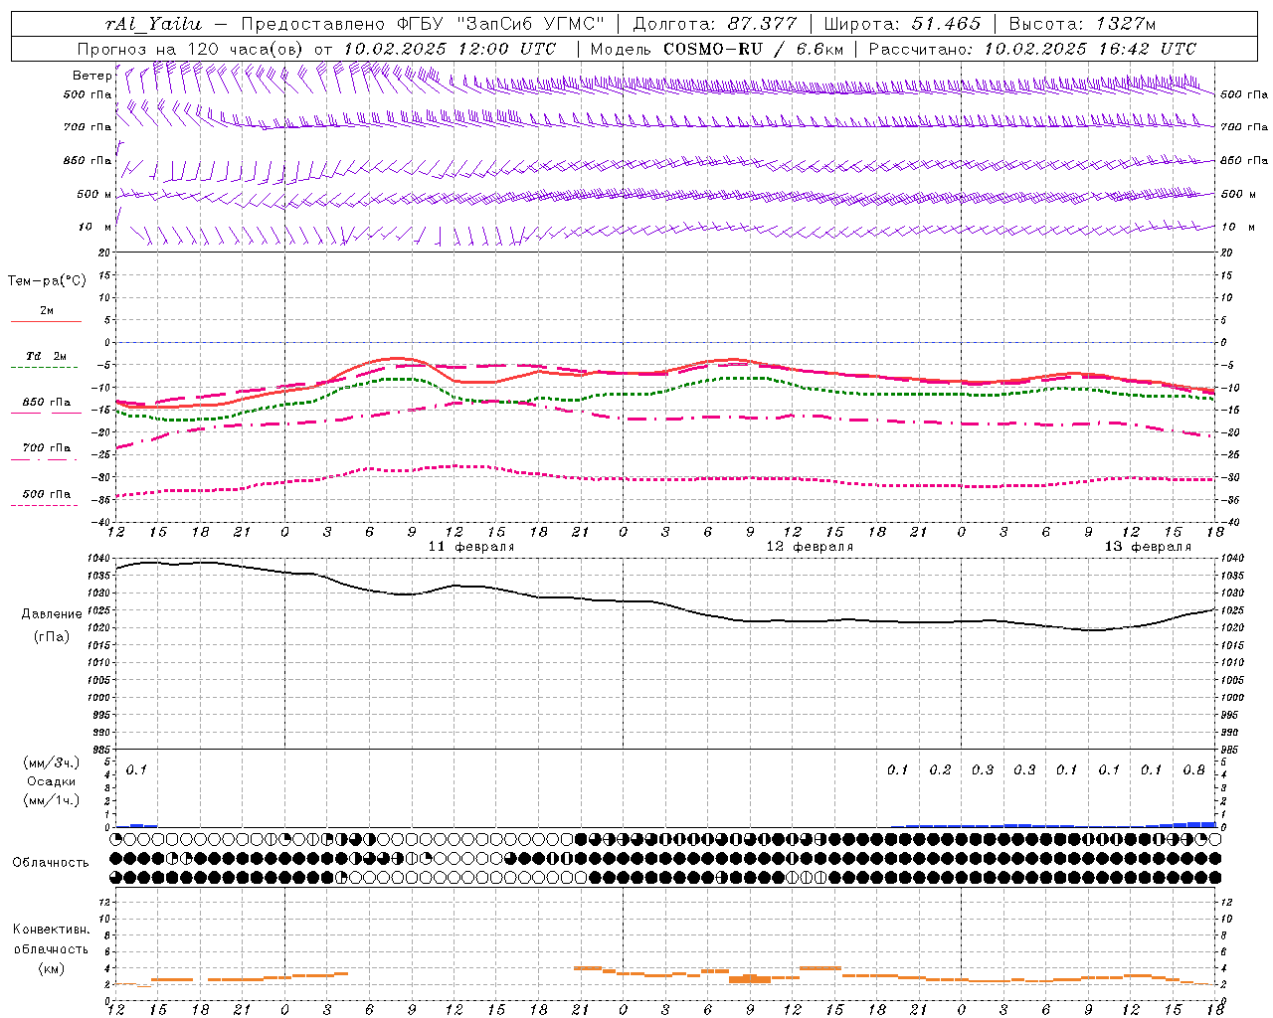Click the Широта: 51.465 latitude value
This screenshot has height=1018, width=1273.
point(903,24)
